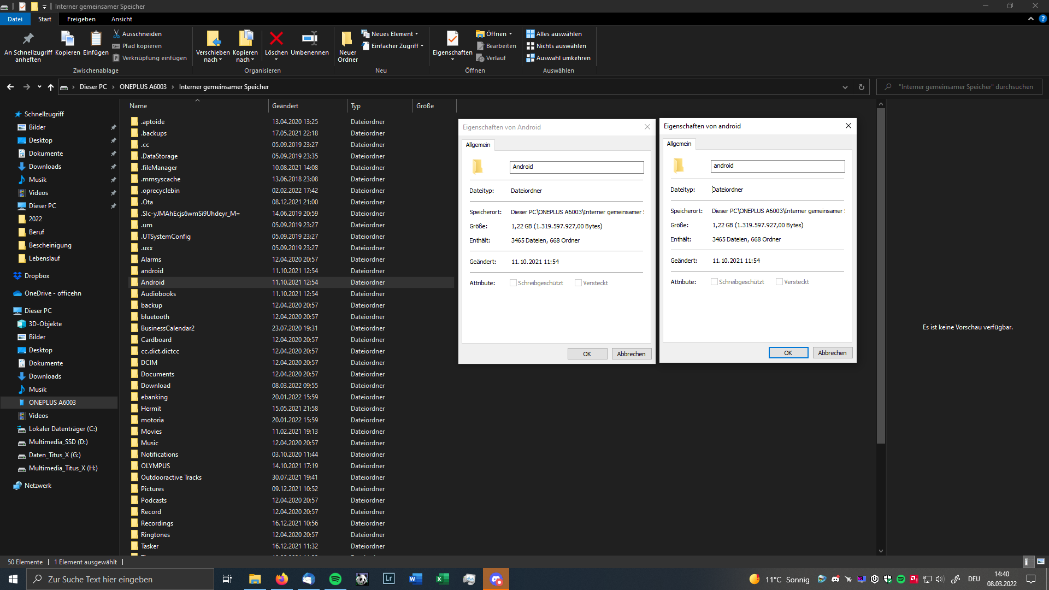
Task: Check Versteckt in Eigenschaften von Android dialog
Action: [x=578, y=283]
